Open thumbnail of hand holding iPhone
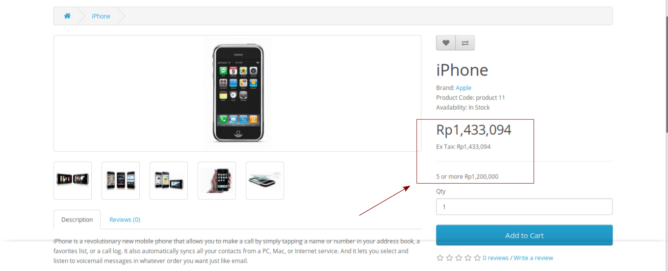 tap(217, 180)
